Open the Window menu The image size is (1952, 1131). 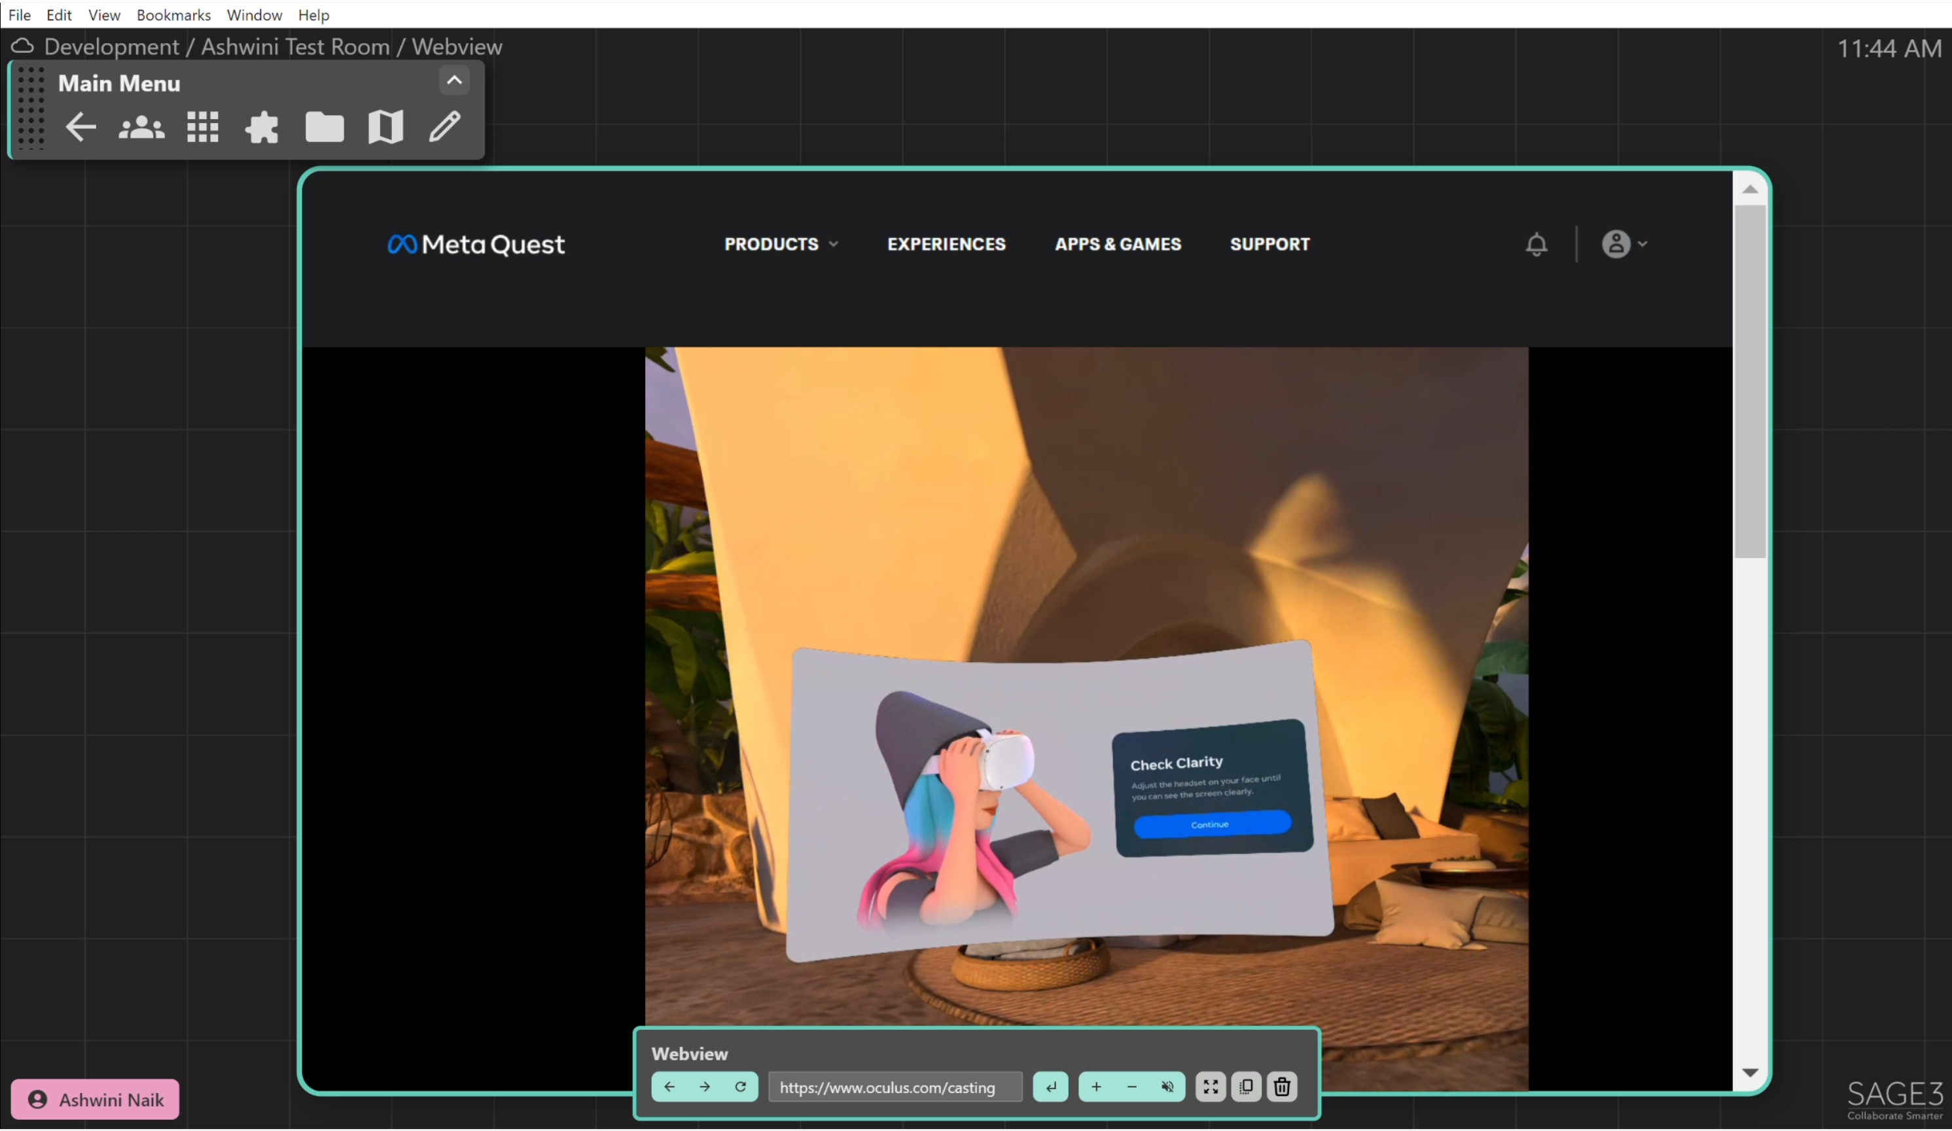[x=254, y=14]
